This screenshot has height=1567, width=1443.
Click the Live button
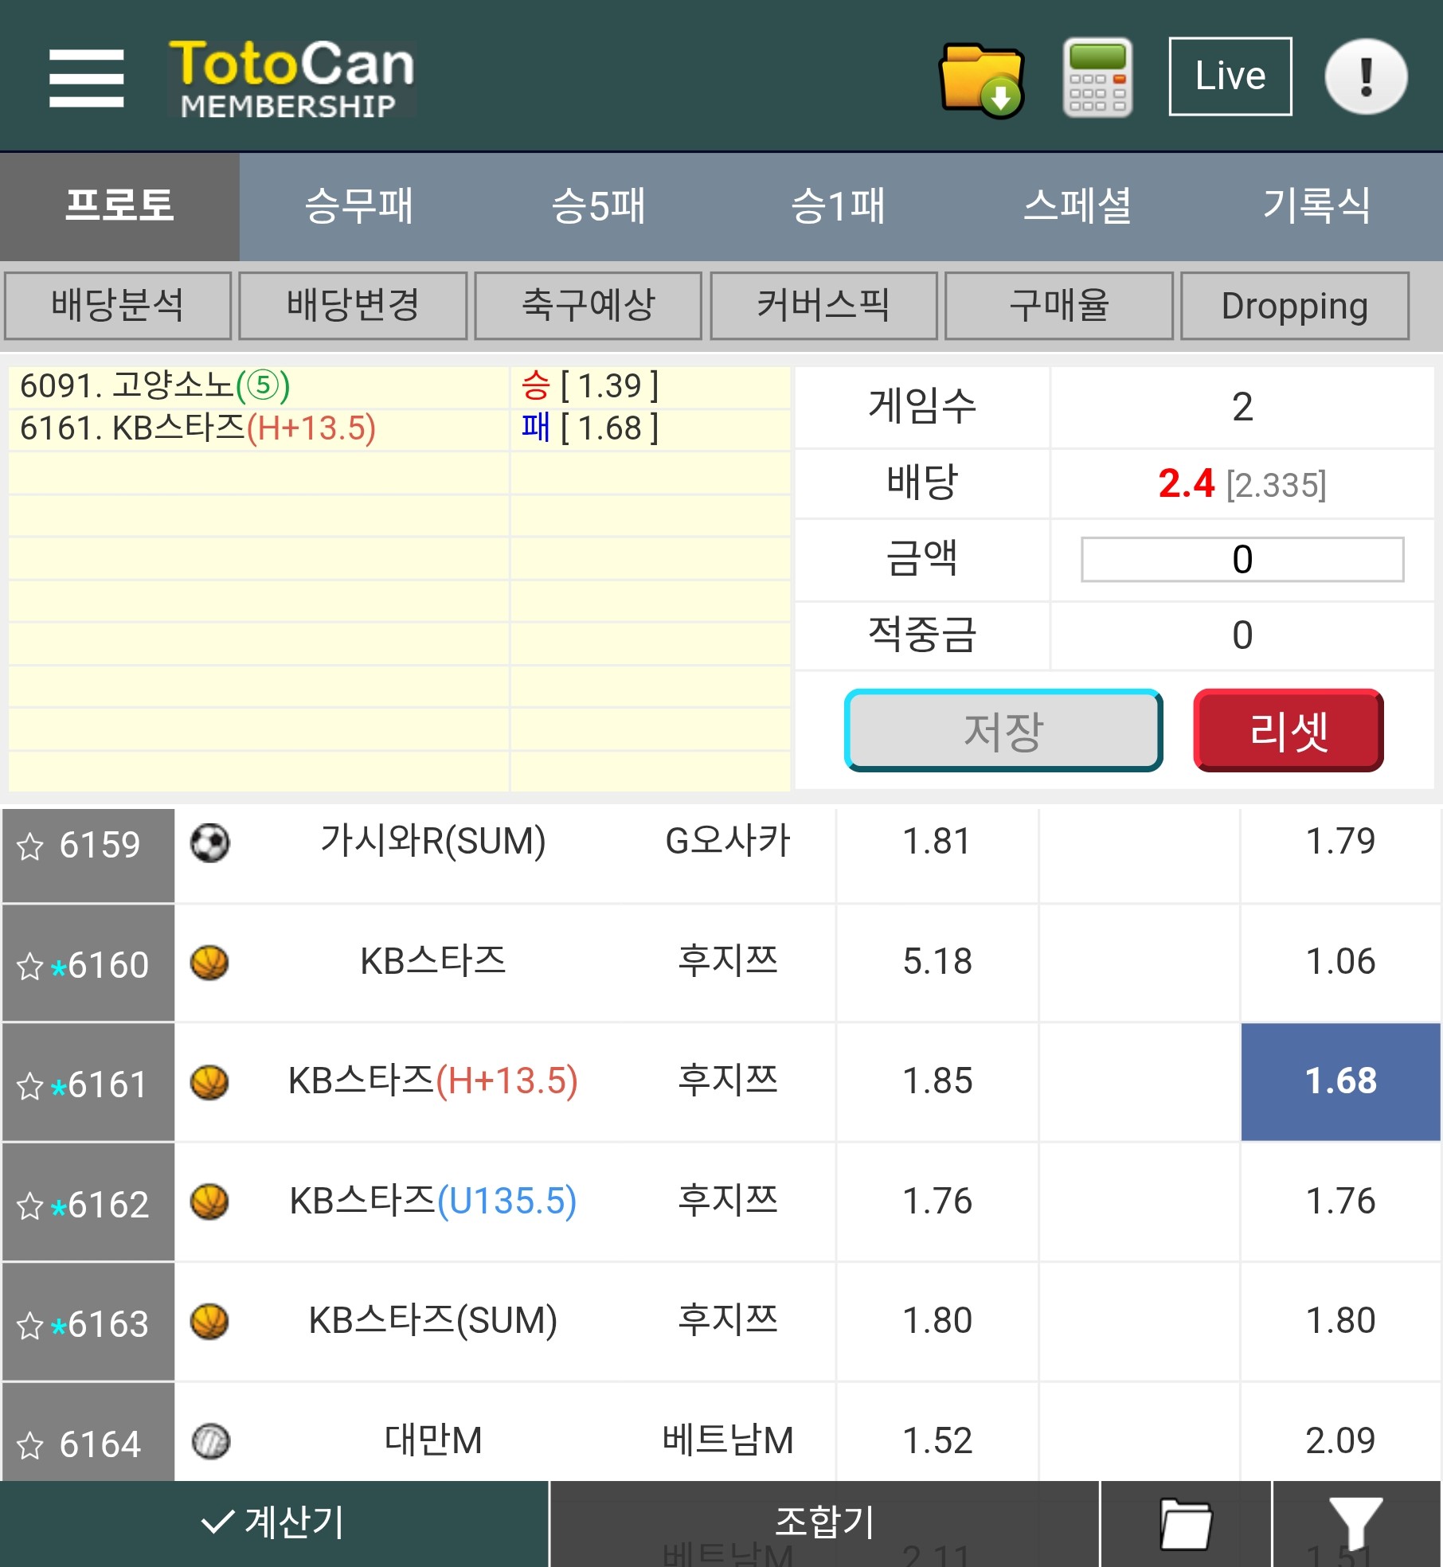click(x=1230, y=76)
